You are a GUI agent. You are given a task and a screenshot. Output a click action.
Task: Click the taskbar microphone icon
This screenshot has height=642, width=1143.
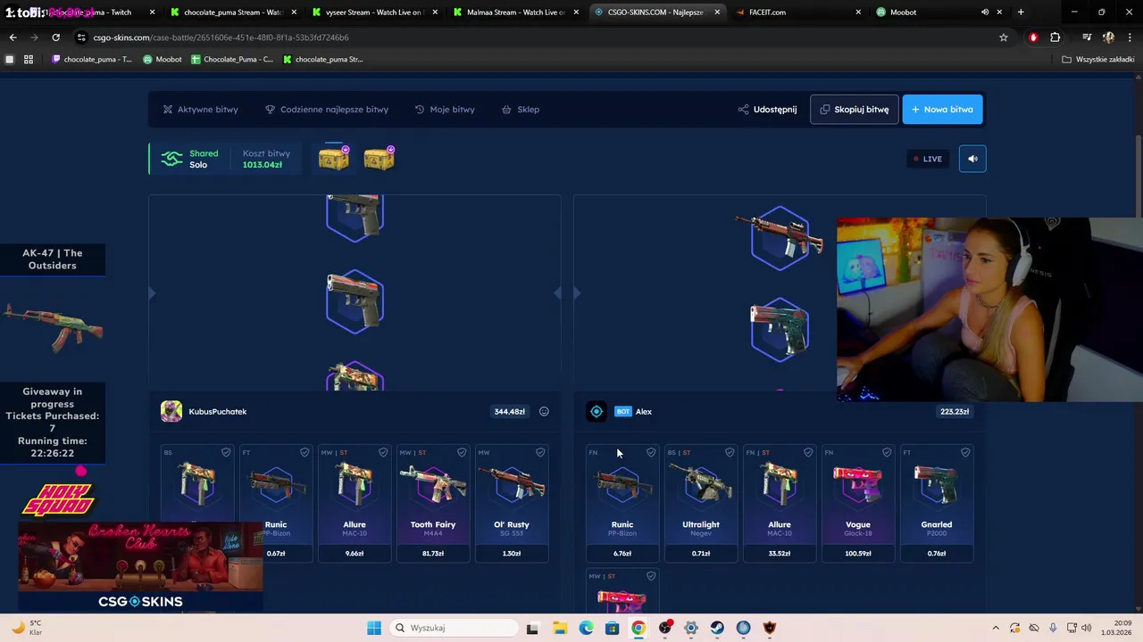[x=1053, y=628]
